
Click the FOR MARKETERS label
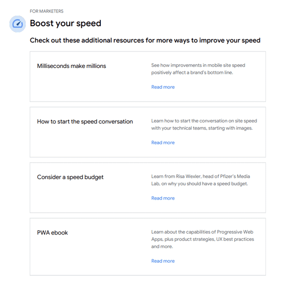point(47,11)
